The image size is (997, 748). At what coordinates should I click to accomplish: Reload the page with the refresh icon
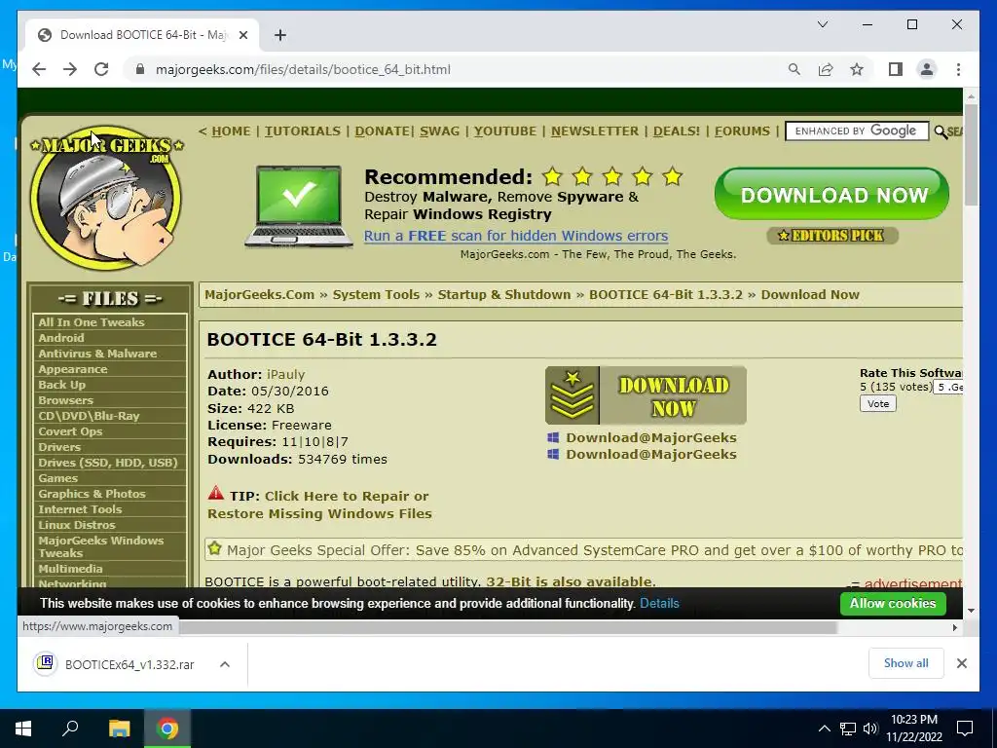(x=101, y=69)
